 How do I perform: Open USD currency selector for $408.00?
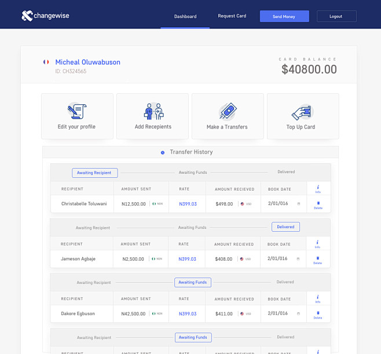tap(246, 259)
